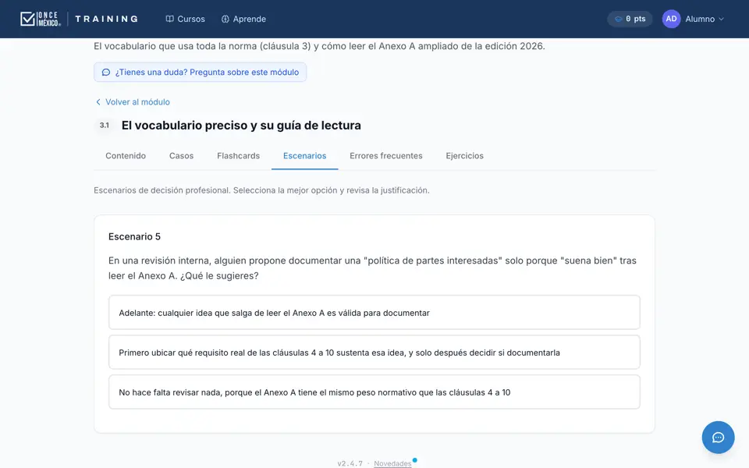
Task: Click the 0 pts points badge
Action: point(630,19)
